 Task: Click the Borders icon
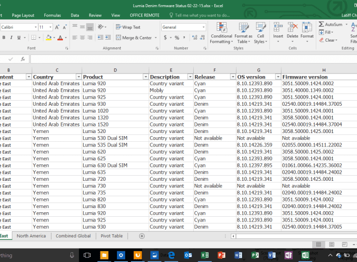point(33,38)
